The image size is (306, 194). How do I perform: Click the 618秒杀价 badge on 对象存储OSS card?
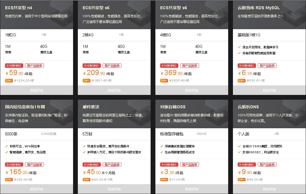click(169, 165)
